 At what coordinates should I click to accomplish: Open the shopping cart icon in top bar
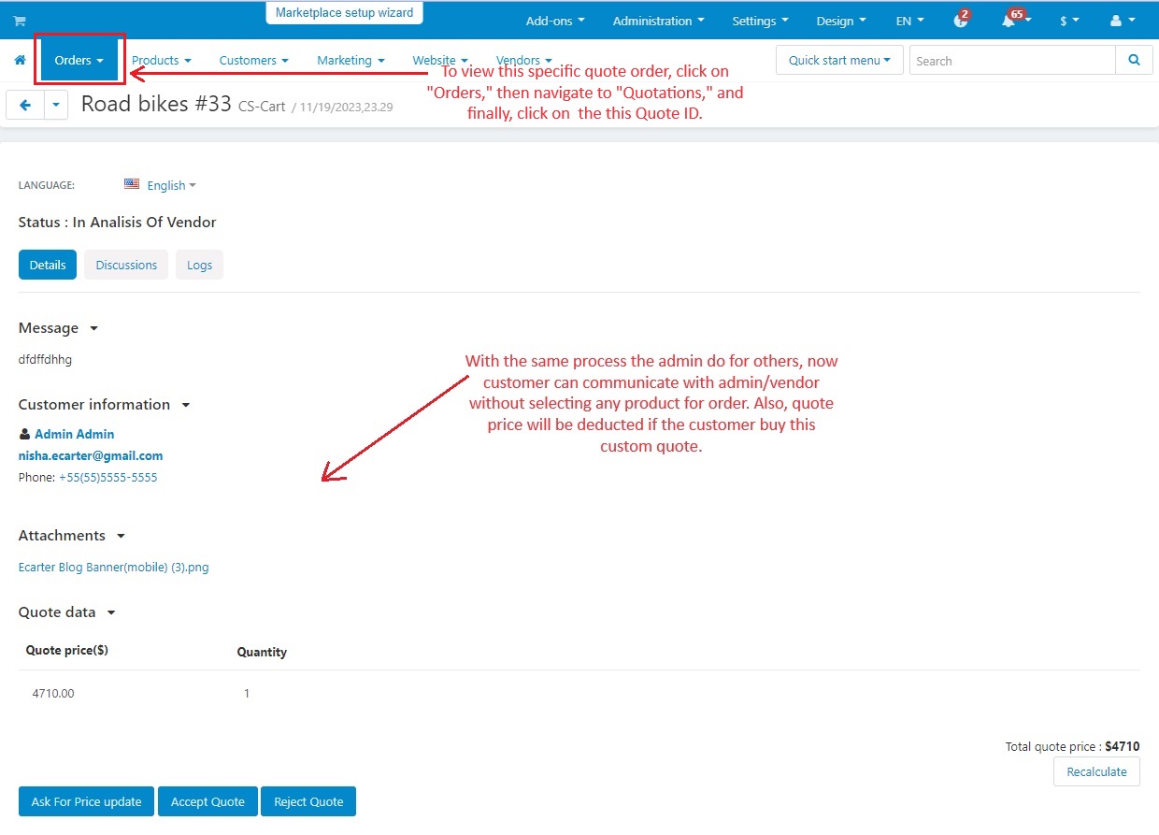[19, 20]
